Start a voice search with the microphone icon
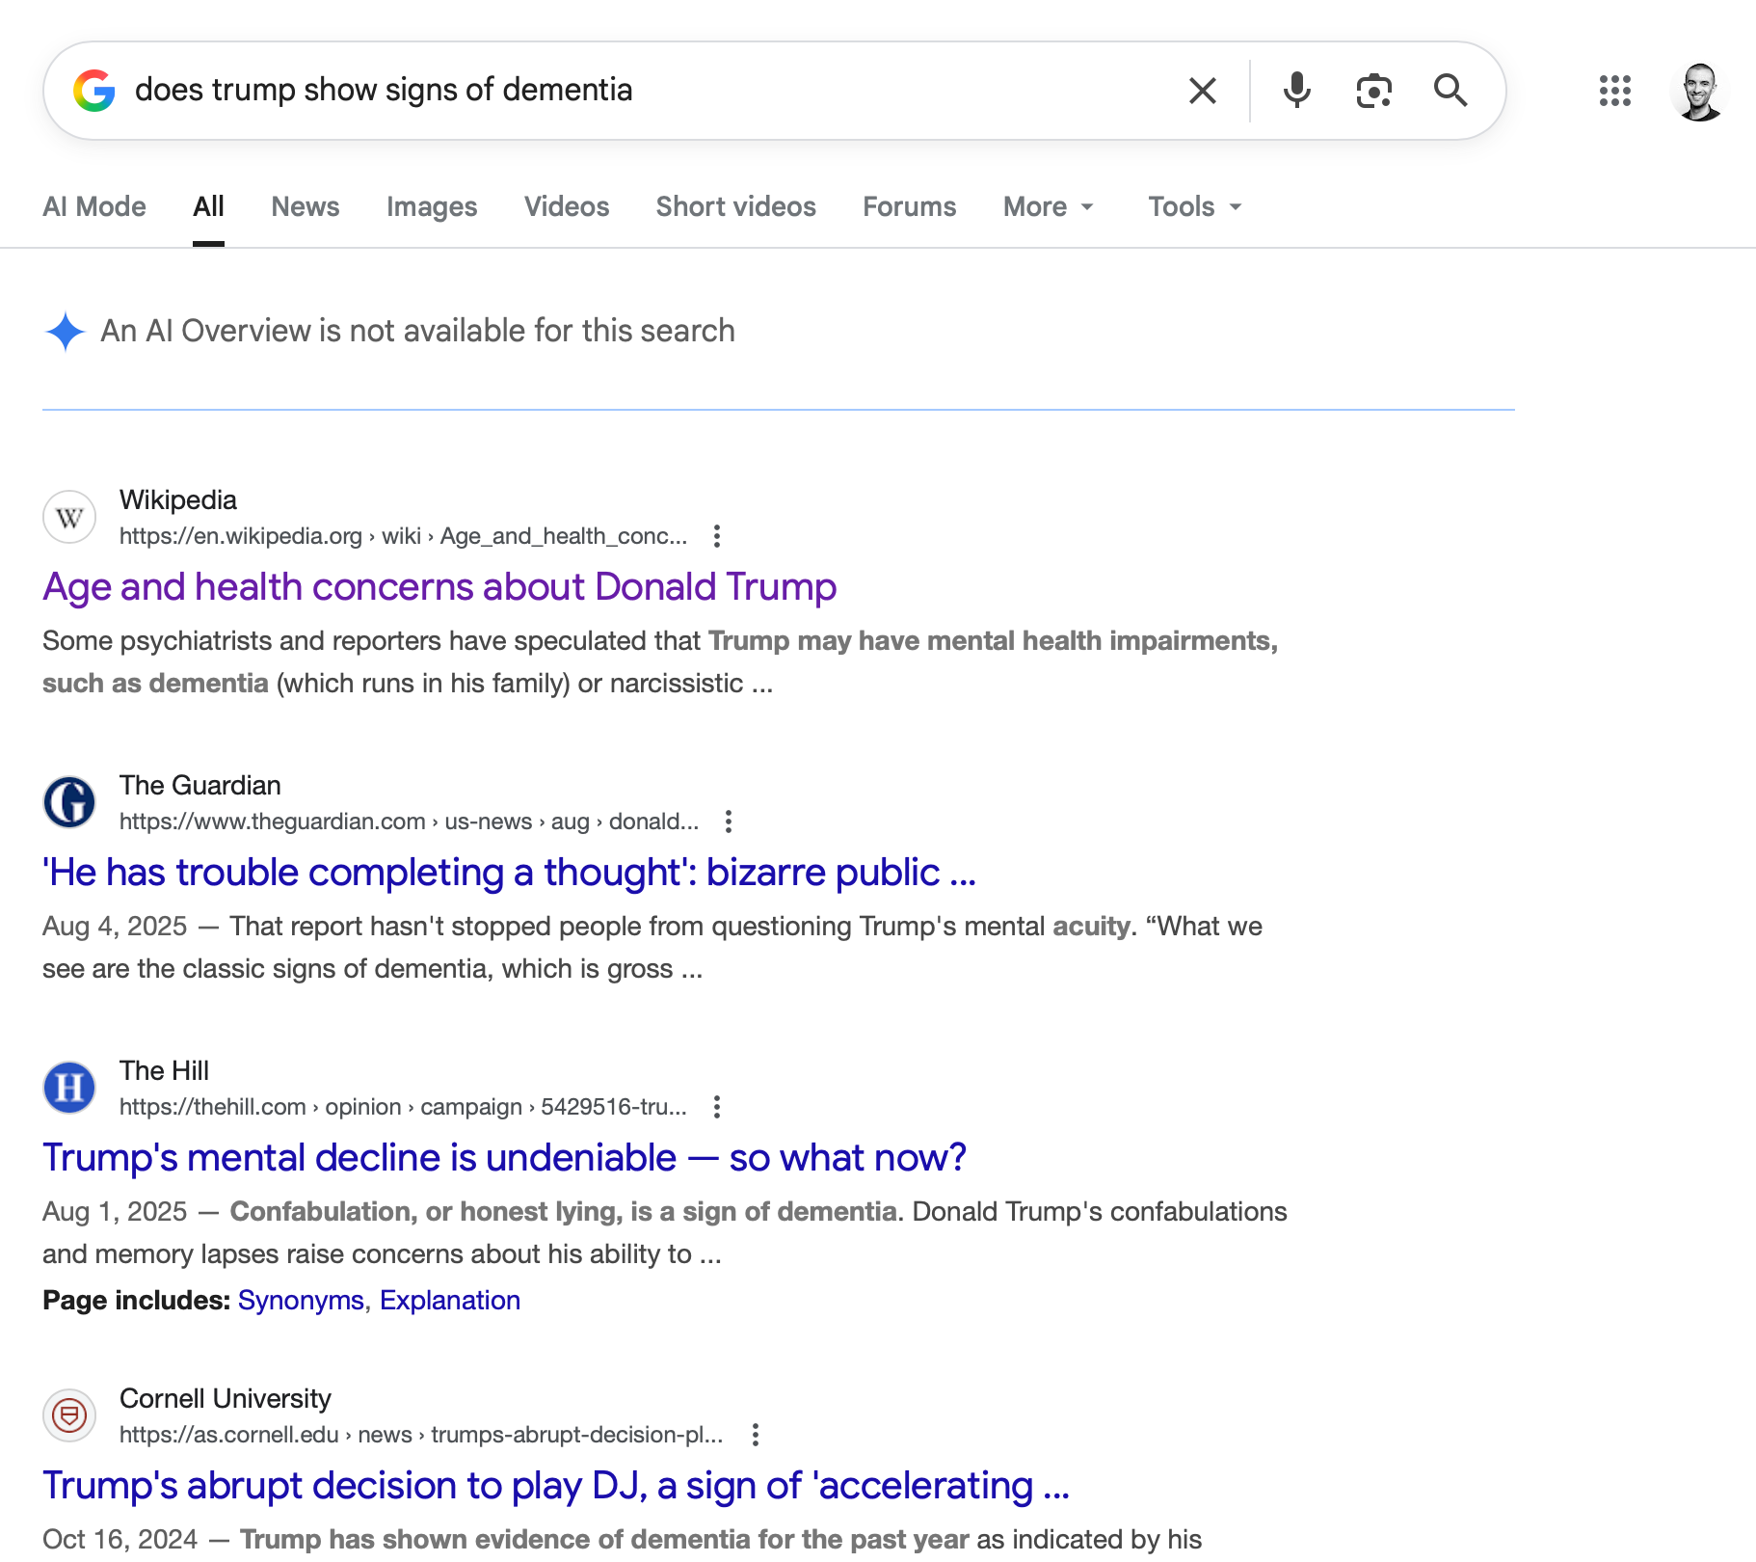The height and width of the screenshot is (1562, 1756). pyautogui.click(x=1296, y=90)
